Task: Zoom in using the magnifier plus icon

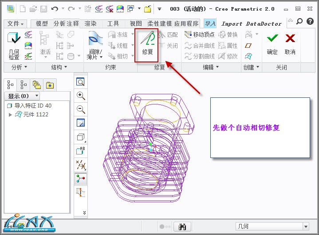Action: click(x=81, y=96)
